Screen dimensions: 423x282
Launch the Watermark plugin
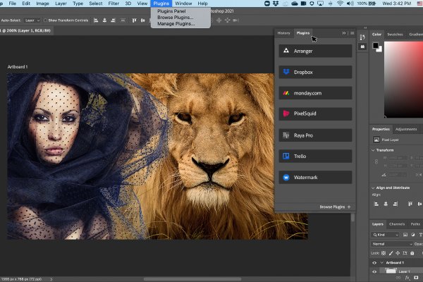pos(315,177)
